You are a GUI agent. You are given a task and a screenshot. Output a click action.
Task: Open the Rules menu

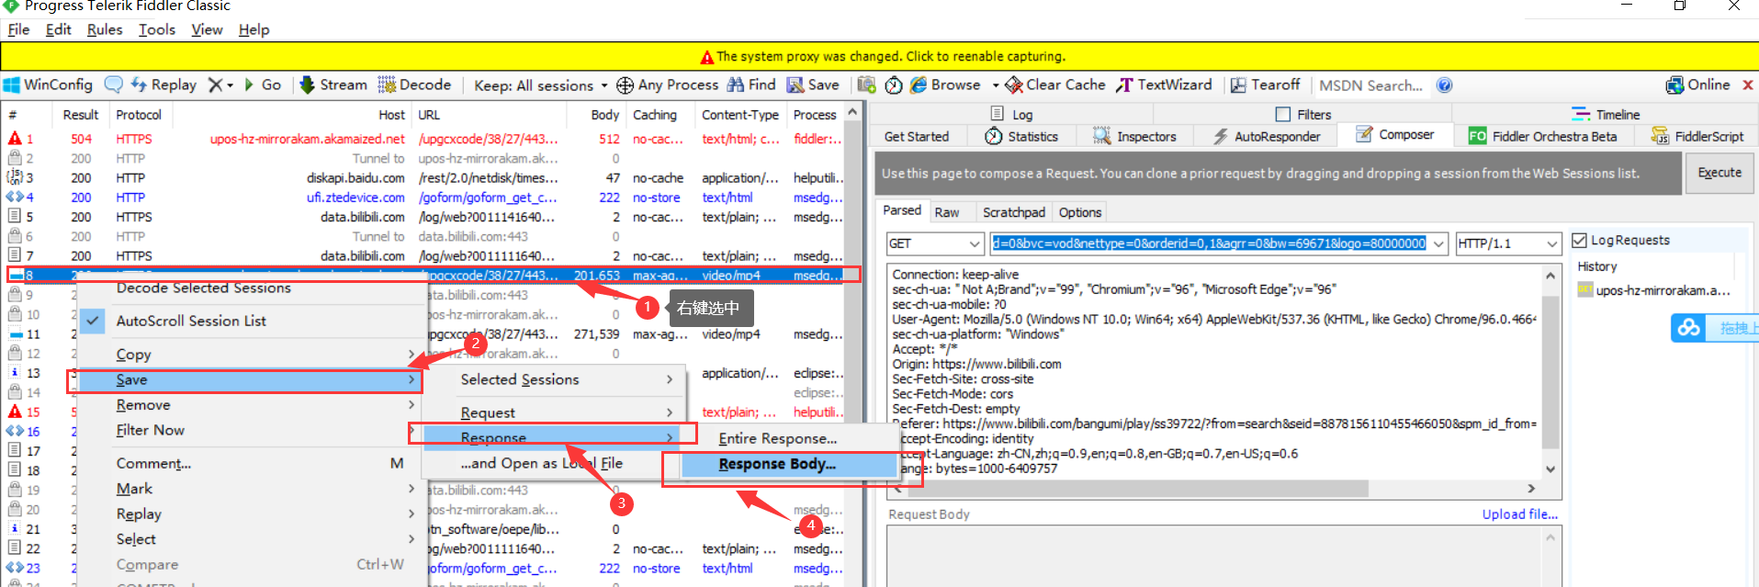(105, 29)
